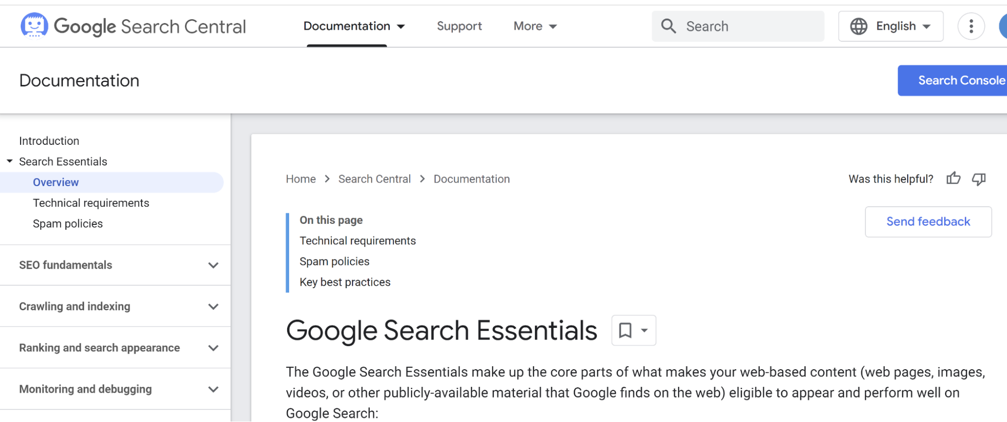Click the user avatar in the top corner

coord(1002,26)
